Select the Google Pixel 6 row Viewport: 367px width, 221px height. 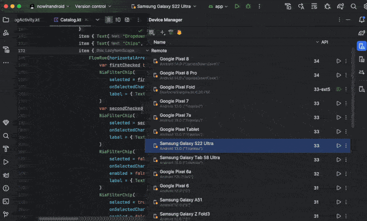[247, 188]
